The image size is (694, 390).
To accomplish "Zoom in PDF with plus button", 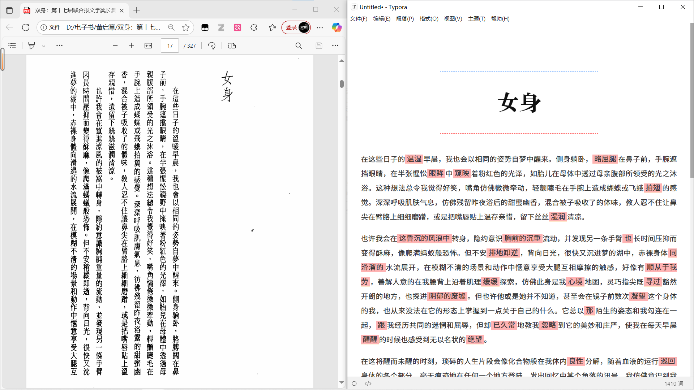I will tap(131, 45).
